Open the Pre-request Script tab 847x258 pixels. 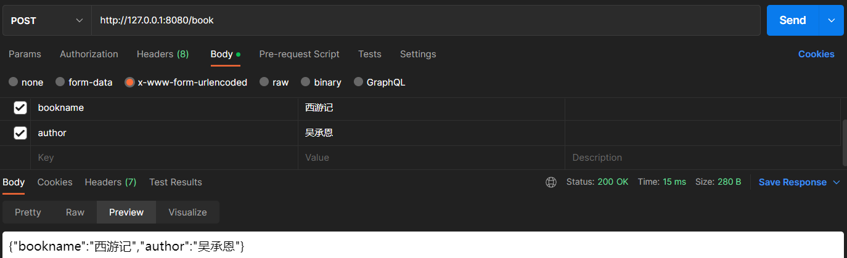coord(299,54)
